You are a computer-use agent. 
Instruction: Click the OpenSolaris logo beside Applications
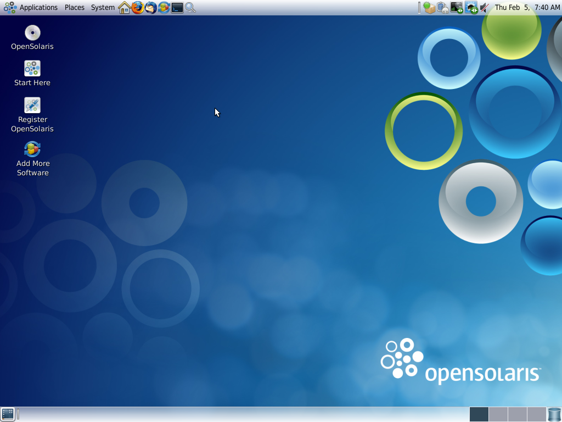tap(10, 8)
